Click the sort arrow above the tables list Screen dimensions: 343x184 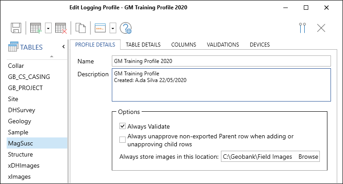click(x=52, y=56)
